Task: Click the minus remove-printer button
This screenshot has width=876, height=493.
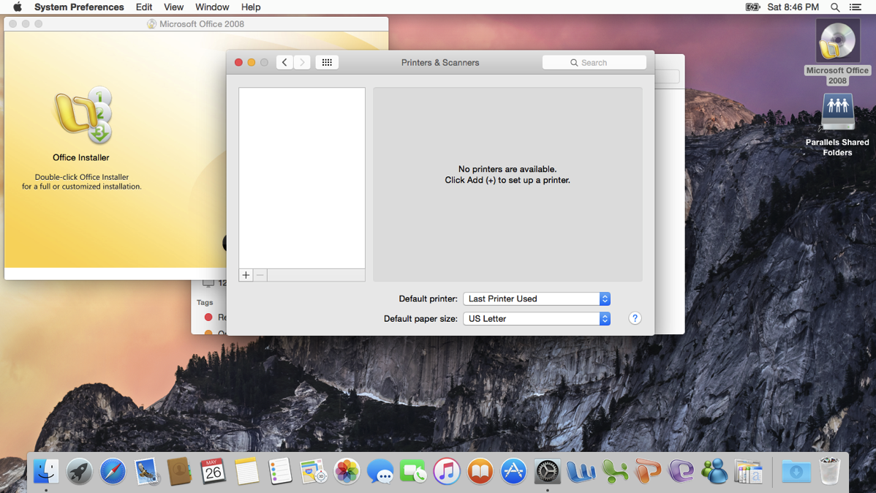Action: [260, 275]
